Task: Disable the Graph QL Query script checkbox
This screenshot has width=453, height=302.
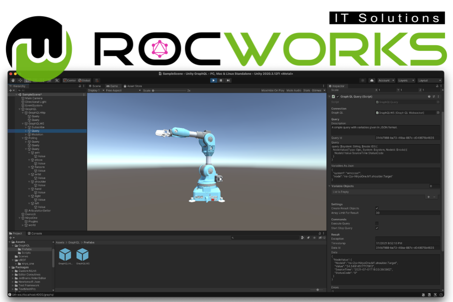Action: (x=338, y=97)
